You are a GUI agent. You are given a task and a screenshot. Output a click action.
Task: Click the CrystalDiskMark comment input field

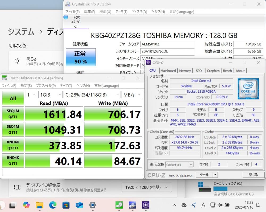click(72, 172)
